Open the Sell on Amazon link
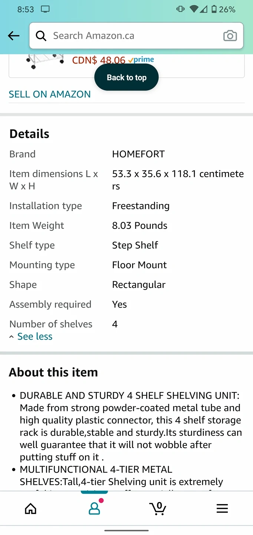Viewport: 253px width, 535px height. coord(50,94)
